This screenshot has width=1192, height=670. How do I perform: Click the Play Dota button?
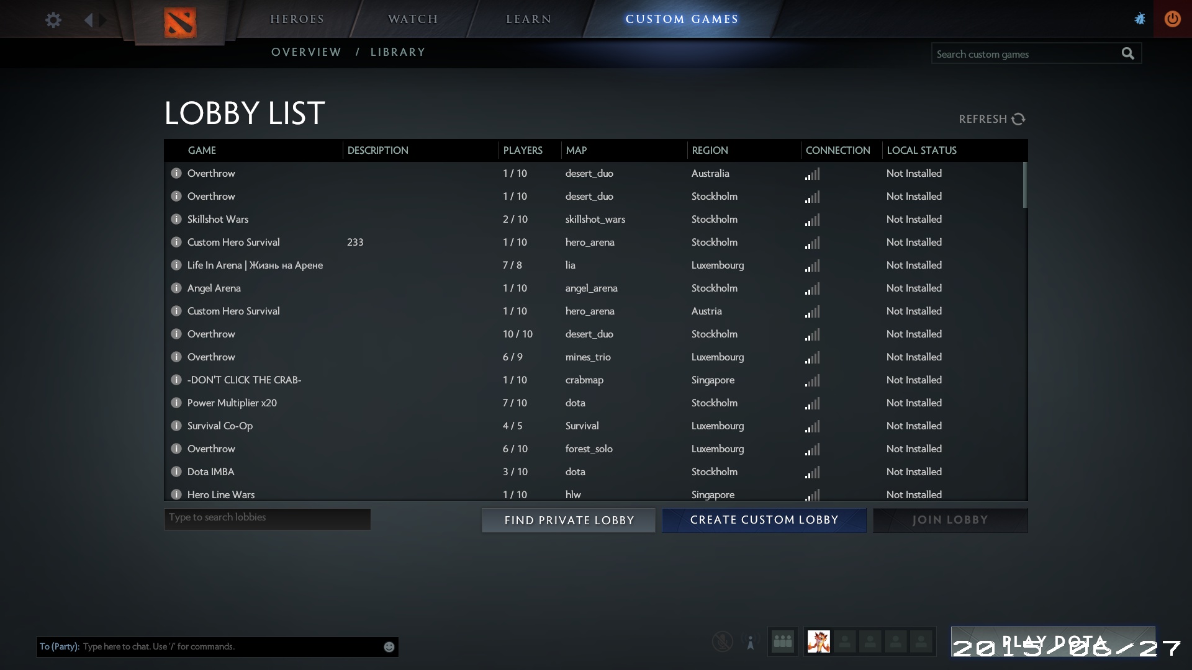(1053, 641)
